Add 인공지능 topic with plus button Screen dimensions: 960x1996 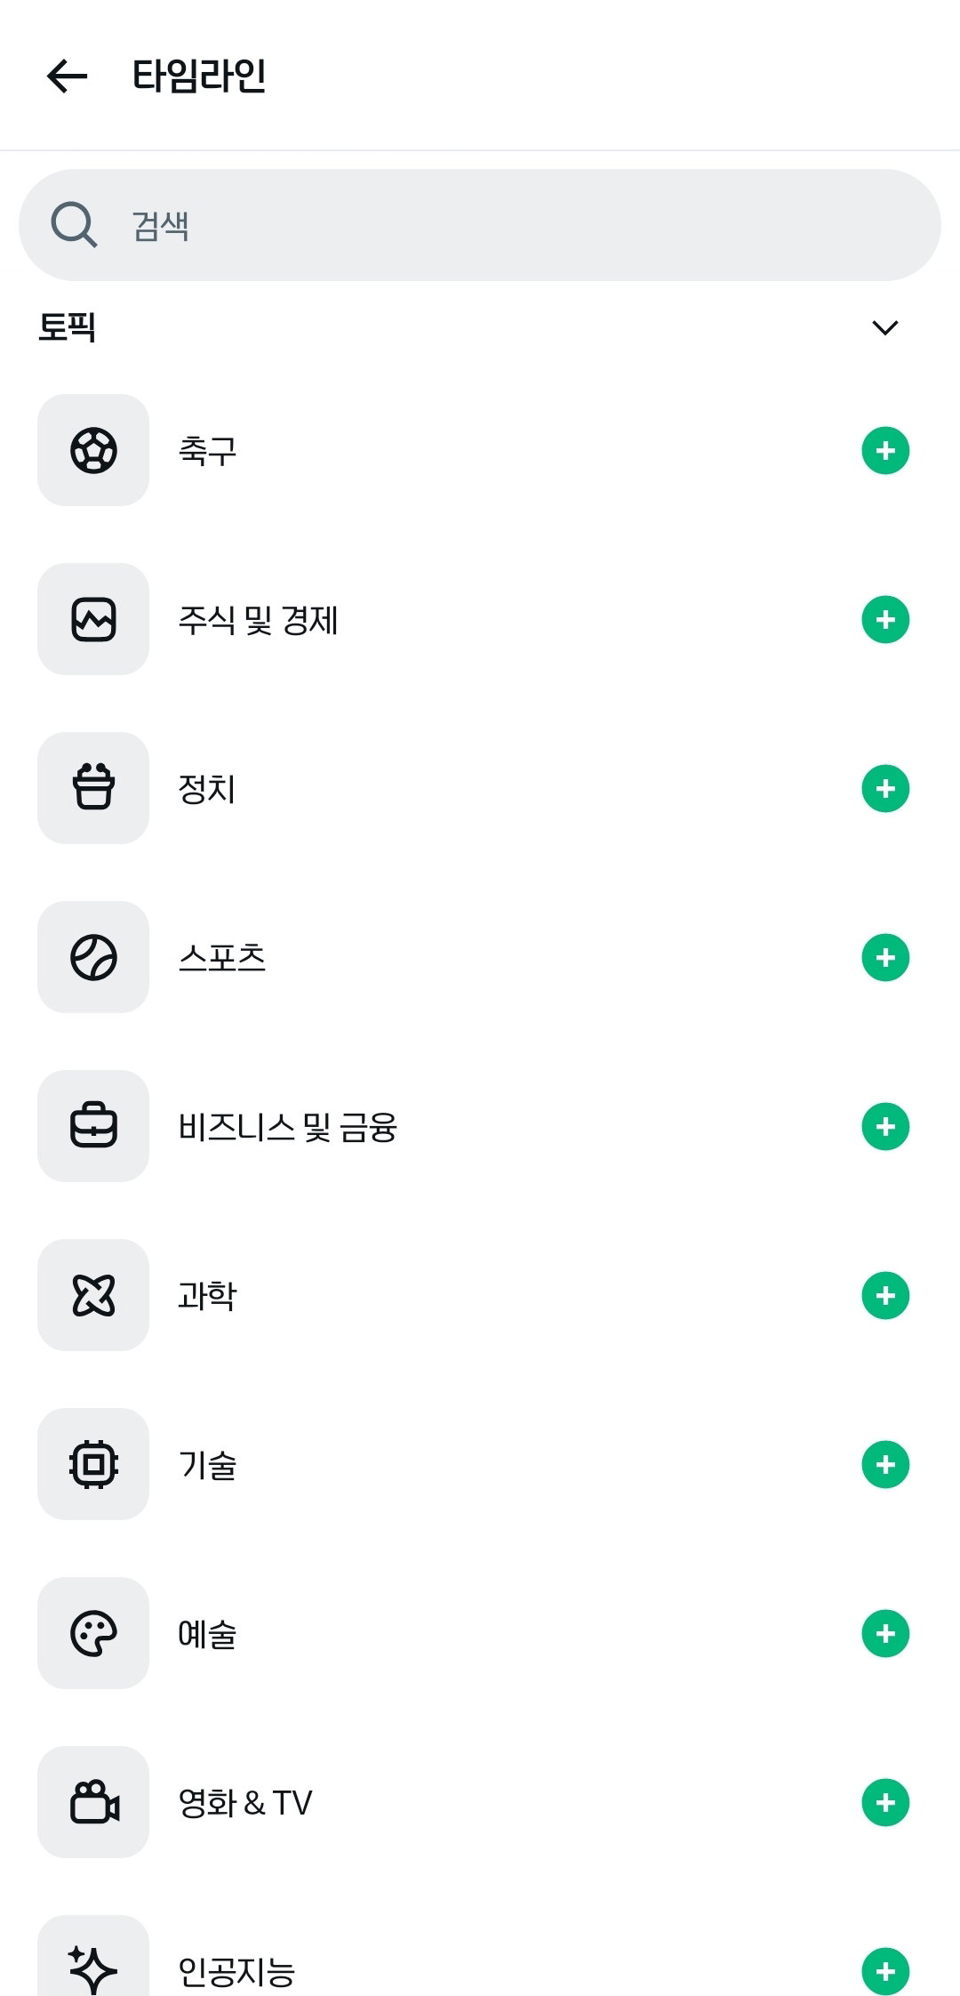(885, 1971)
